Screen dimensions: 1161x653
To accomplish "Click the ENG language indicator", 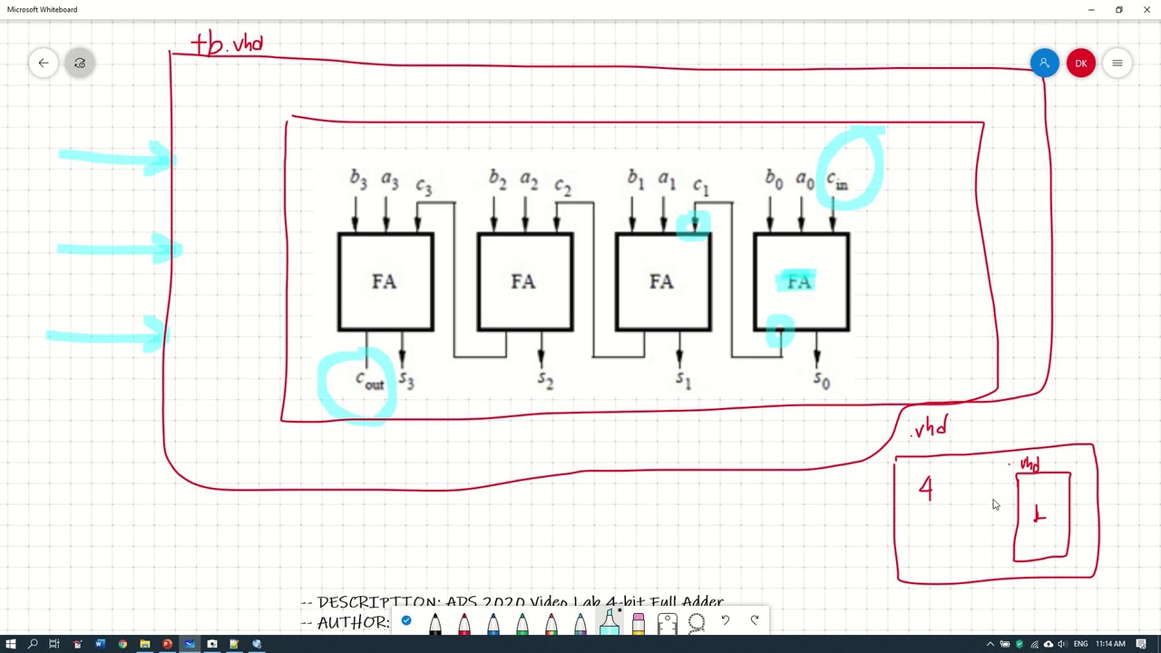I will 1078,644.
